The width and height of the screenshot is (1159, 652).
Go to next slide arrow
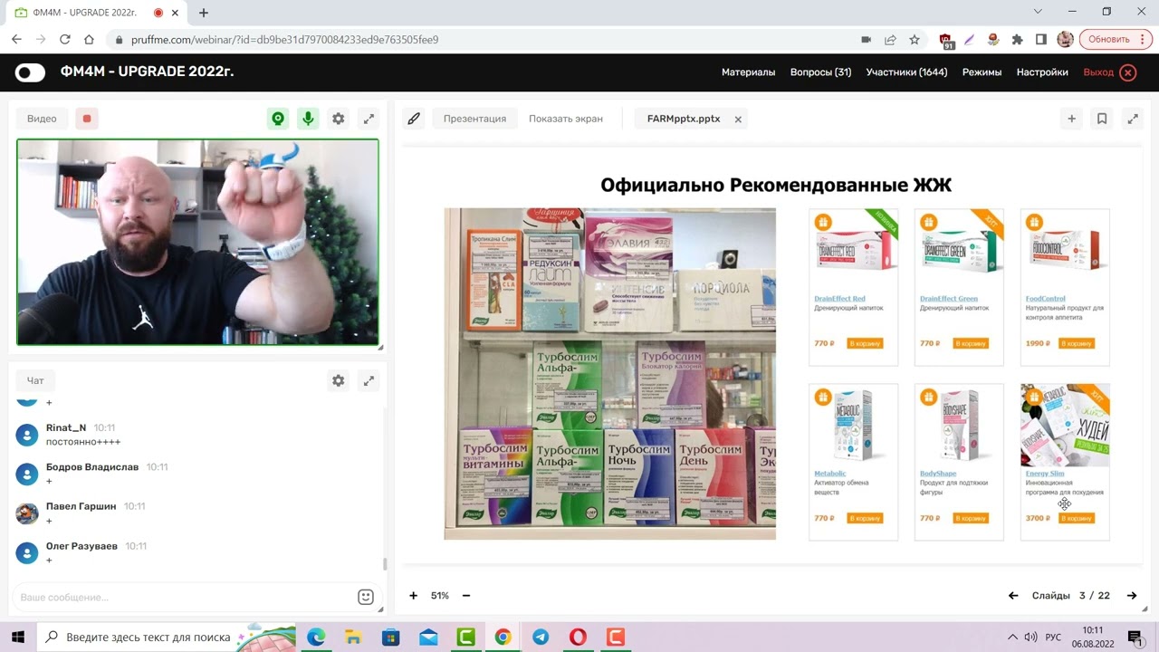click(x=1132, y=596)
